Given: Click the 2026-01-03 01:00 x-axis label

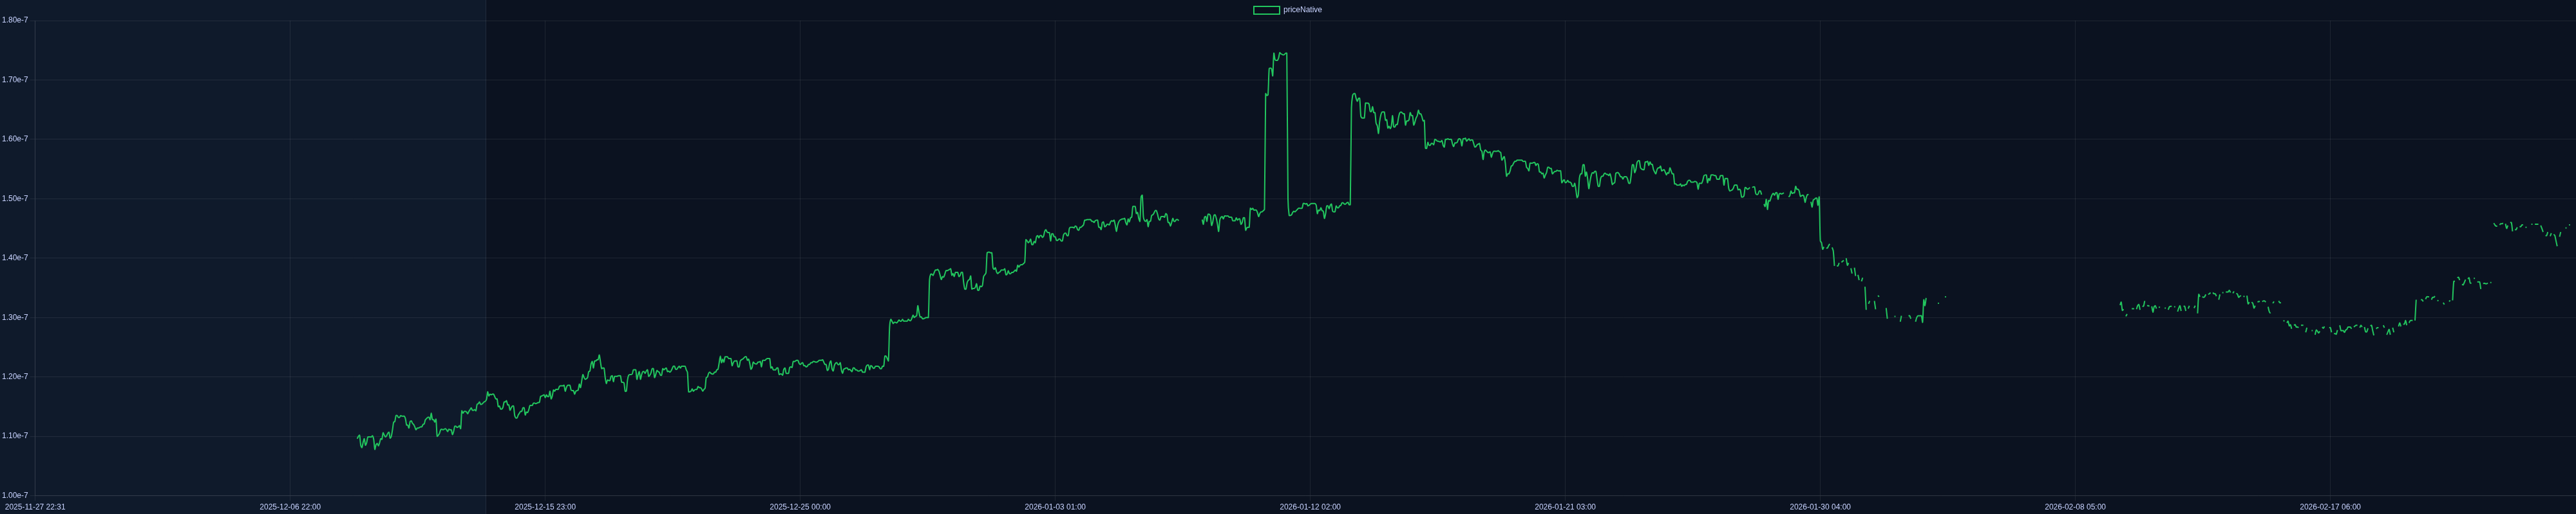Looking at the screenshot, I should pyautogui.click(x=1055, y=507).
